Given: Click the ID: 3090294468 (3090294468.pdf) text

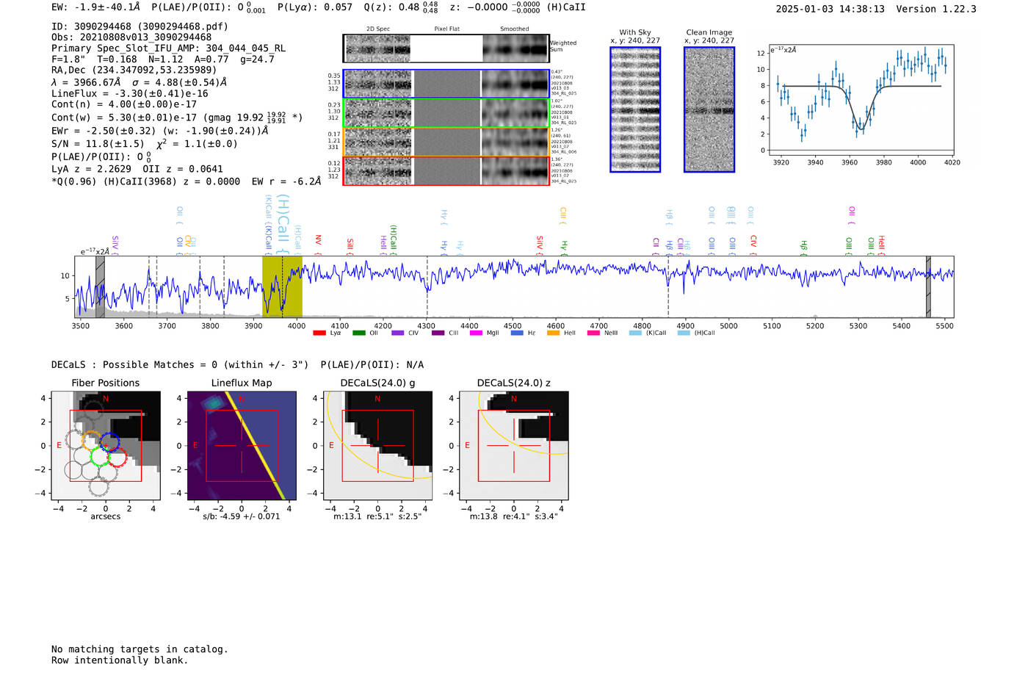Looking at the screenshot, I should point(140,26).
